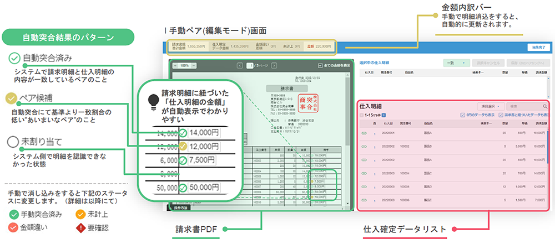Image resolution: width=555 pixels, height=239 pixels.
Task: Click next page arrow beside 1-15/79件
Action: [x=384, y=115]
